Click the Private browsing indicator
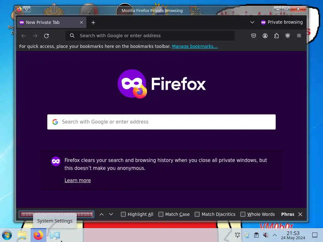 [282, 22]
